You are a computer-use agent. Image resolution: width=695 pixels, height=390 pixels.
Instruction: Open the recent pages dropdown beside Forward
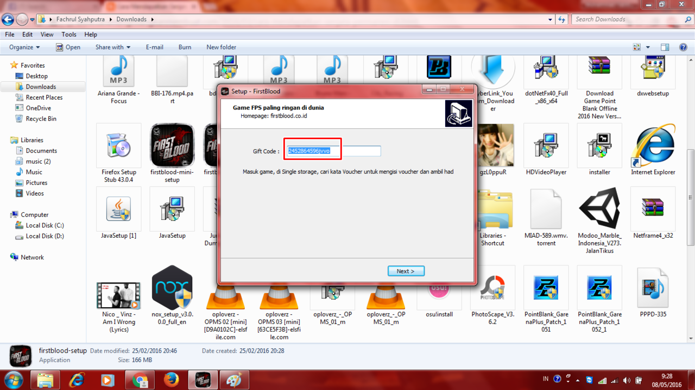click(33, 19)
